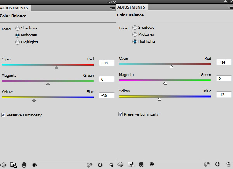Image resolution: width=233 pixels, height=169 pixels.
Task: Click the -30 Yellow-Blue value field
Action: click(x=107, y=96)
